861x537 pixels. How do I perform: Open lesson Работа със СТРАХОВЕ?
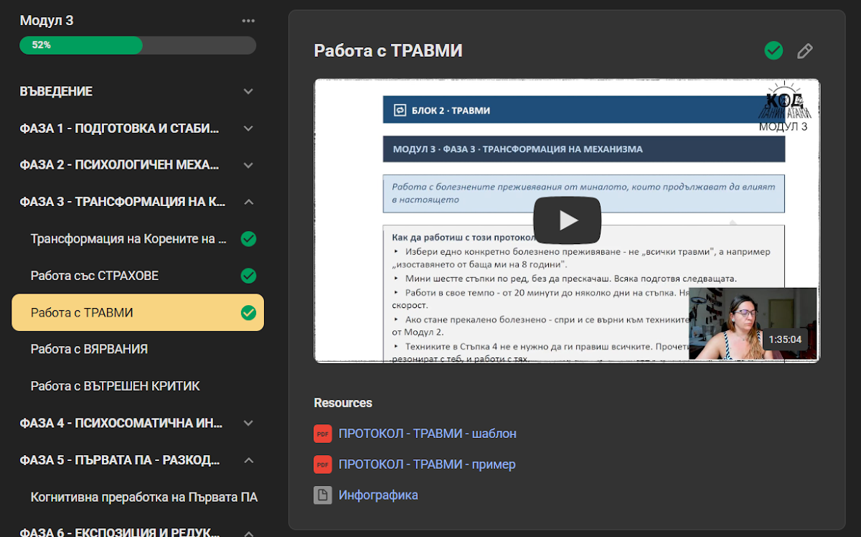click(95, 276)
